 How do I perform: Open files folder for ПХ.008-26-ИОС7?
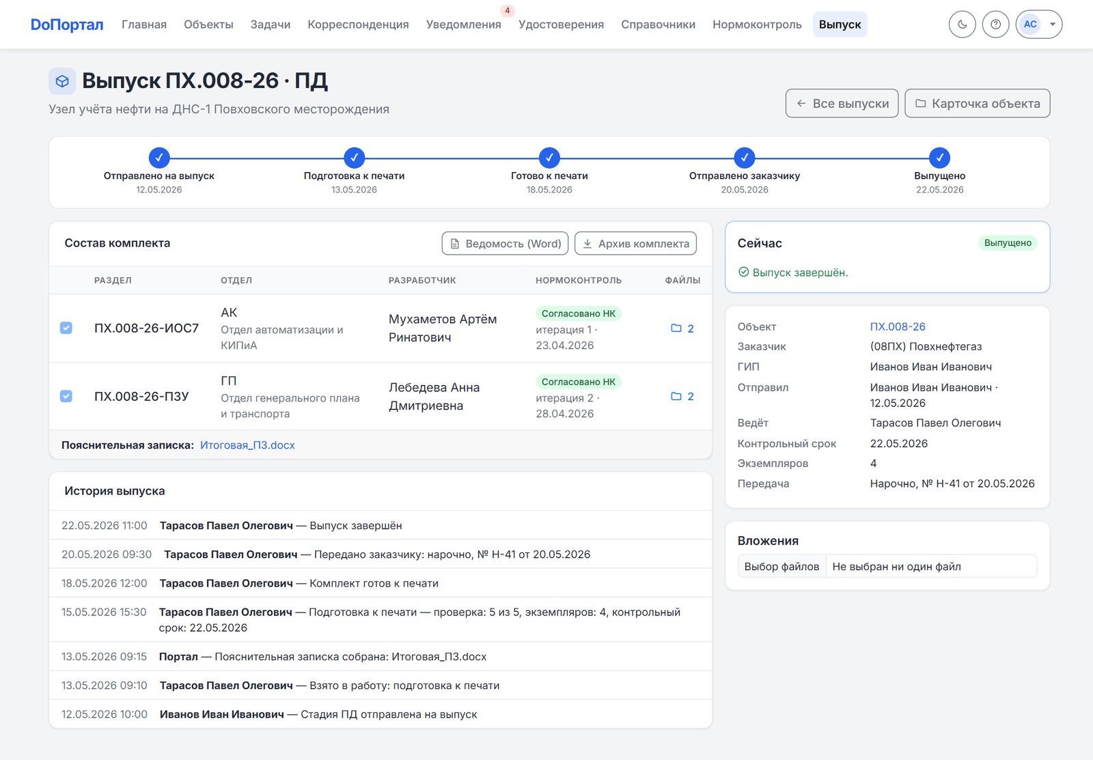[x=682, y=328]
